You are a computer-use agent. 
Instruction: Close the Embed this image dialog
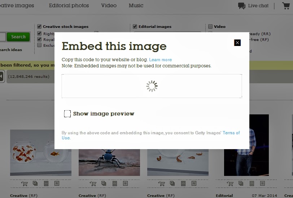(x=237, y=43)
